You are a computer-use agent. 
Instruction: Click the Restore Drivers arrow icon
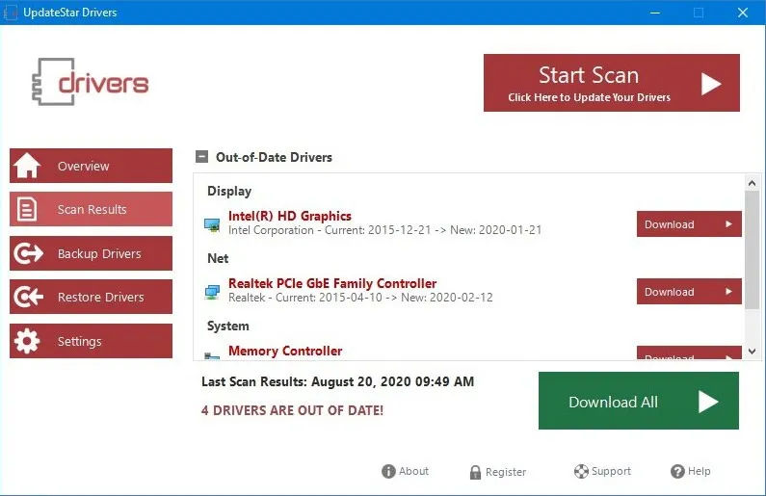click(28, 297)
